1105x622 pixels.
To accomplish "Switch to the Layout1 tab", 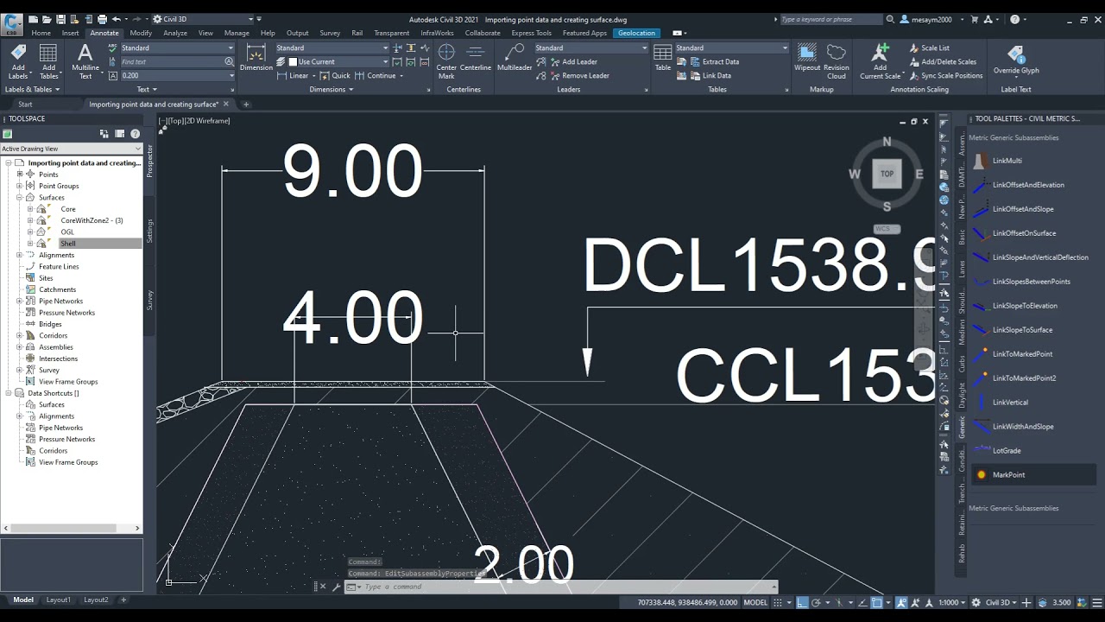I will pyautogui.click(x=59, y=600).
